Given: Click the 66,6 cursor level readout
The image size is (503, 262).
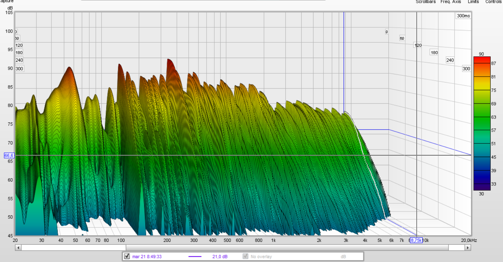Looking at the screenshot, I should pos(9,156).
